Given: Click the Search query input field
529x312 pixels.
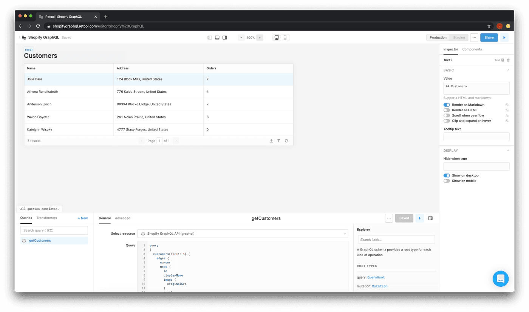Looking at the screenshot, I should [x=54, y=231].
